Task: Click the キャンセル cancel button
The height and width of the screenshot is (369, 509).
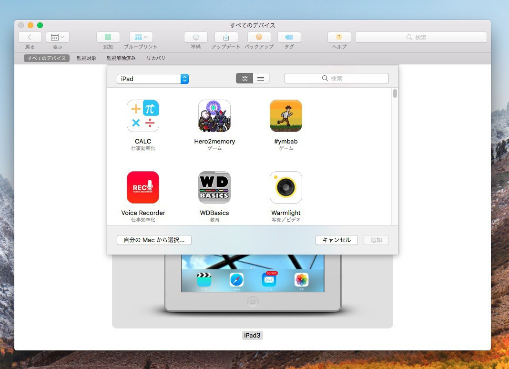Action: tap(336, 240)
